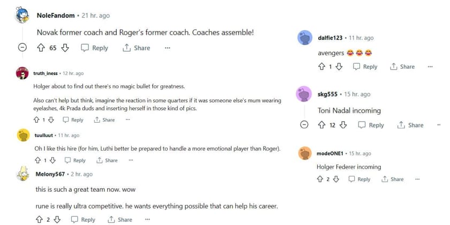Open more options on NoleFandom's comment

167,48
